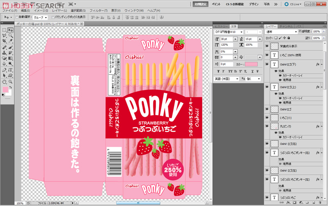Click the lock transparent pixels icon

(276, 38)
